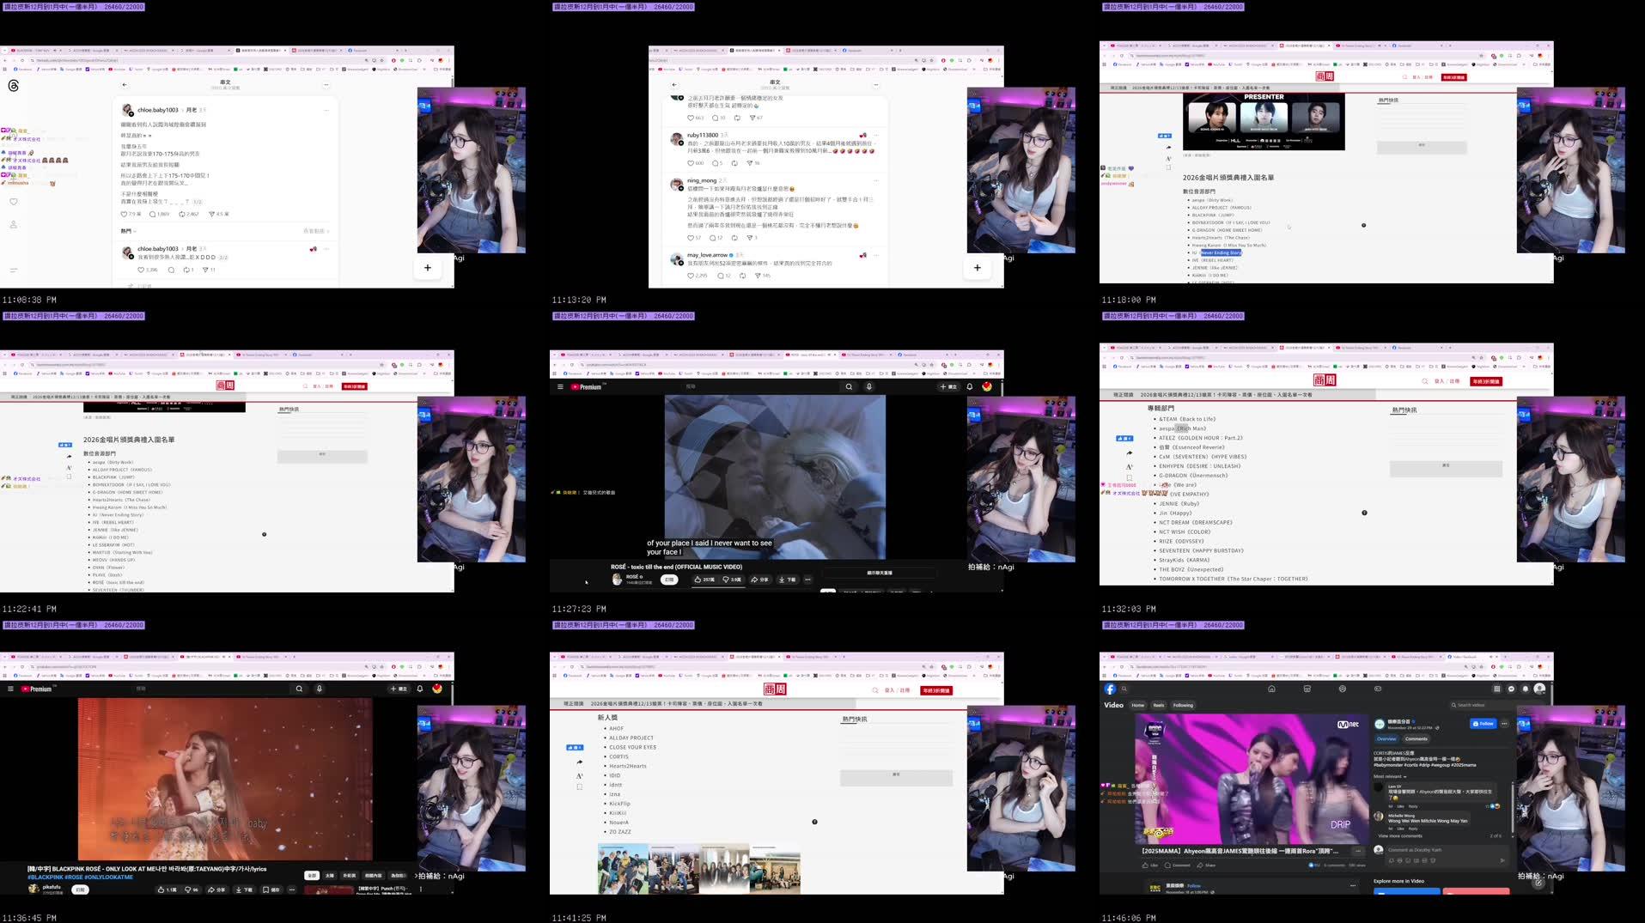
Task: Open the Most relevant comment sort dropdown
Action: pos(1389,776)
